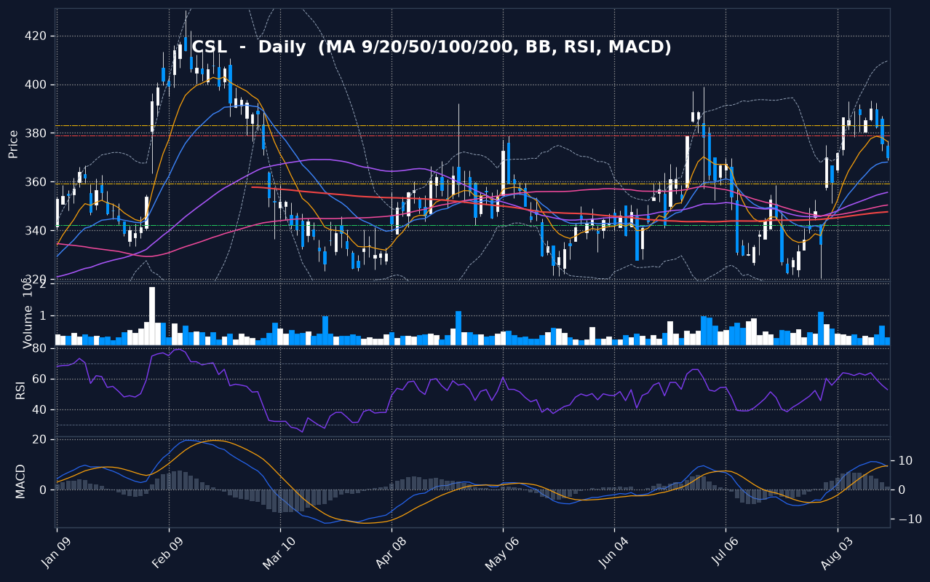Click the 400 price tick label
The width and height of the screenshot is (930, 582).
36,84
